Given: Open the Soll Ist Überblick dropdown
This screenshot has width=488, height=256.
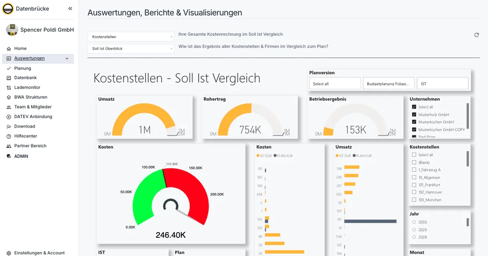Looking at the screenshot, I should click(130, 48).
